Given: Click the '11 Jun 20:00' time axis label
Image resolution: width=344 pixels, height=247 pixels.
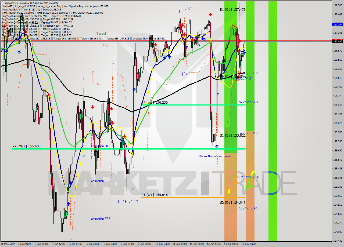Looking at the screenshot, I should 196,244.
